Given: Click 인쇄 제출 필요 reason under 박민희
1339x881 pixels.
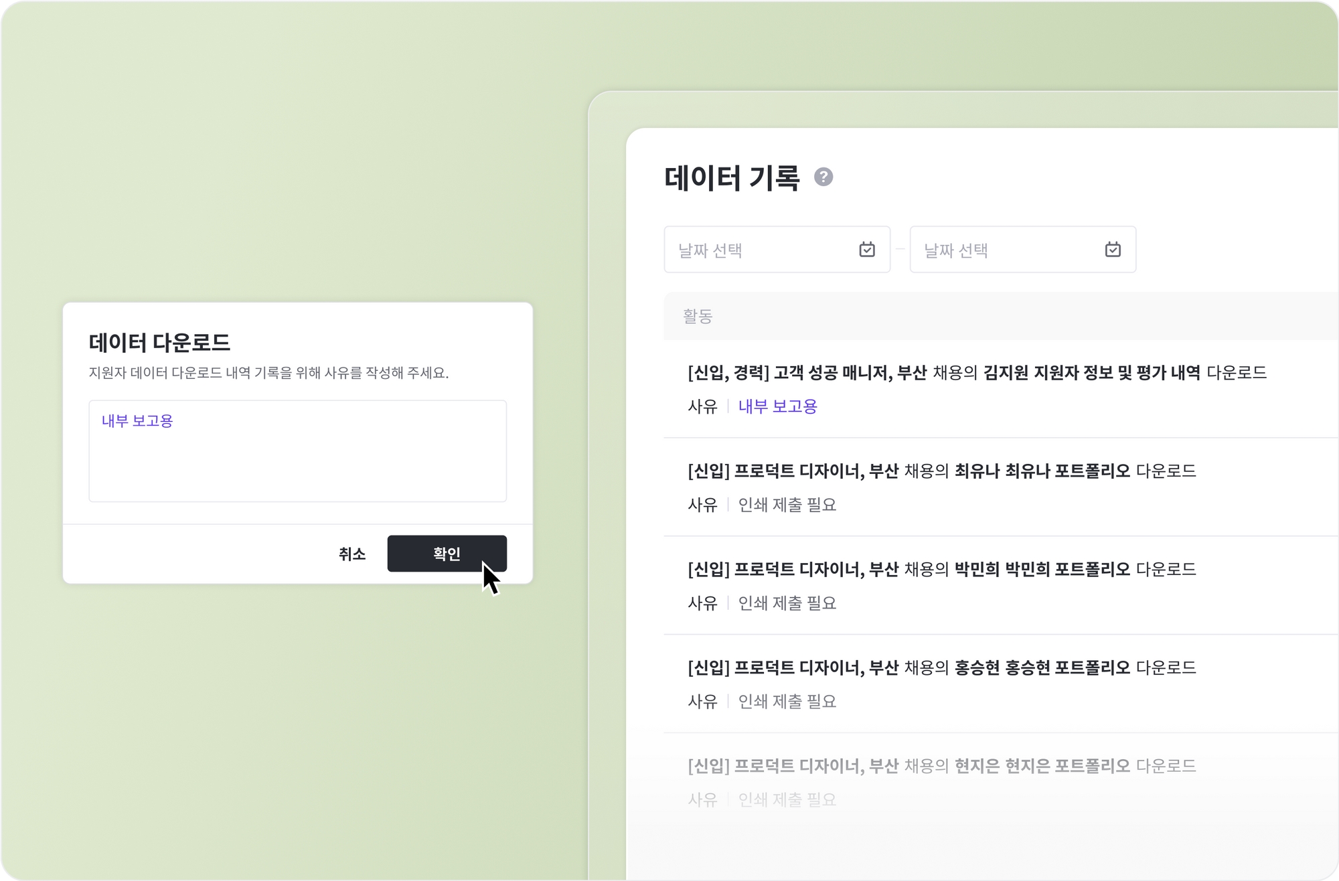Looking at the screenshot, I should tap(787, 603).
